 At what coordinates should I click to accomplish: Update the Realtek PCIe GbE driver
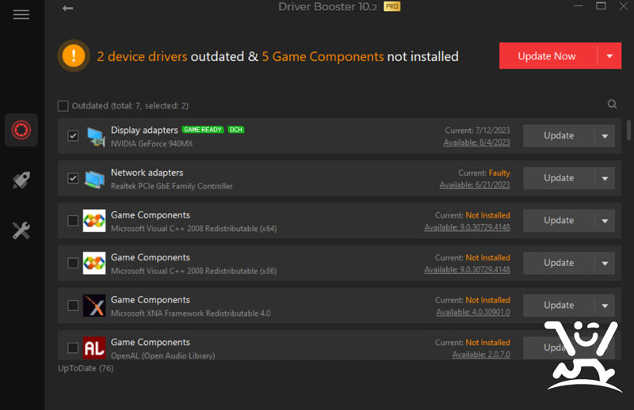(559, 178)
